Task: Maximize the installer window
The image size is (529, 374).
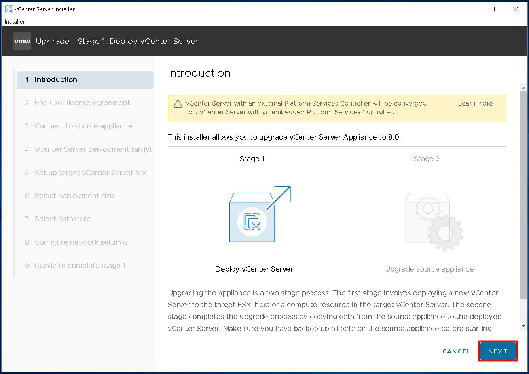Action: [x=492, y=9]
